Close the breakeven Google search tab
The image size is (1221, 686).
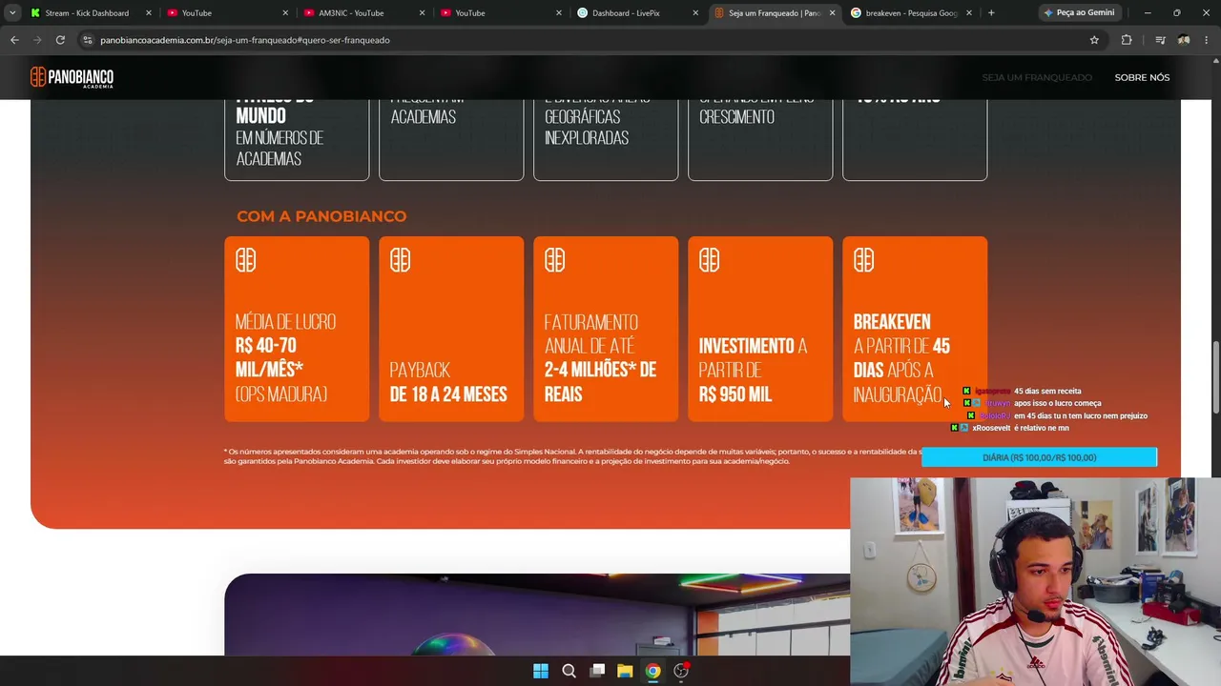click(969, 13)
